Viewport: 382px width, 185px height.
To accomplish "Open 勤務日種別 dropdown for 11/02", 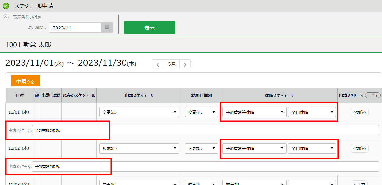I will [201, 148].
